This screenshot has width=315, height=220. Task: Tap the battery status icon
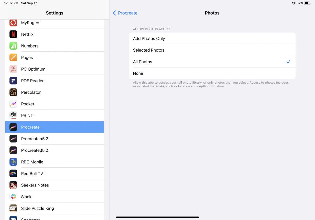[x=308, y=3]
